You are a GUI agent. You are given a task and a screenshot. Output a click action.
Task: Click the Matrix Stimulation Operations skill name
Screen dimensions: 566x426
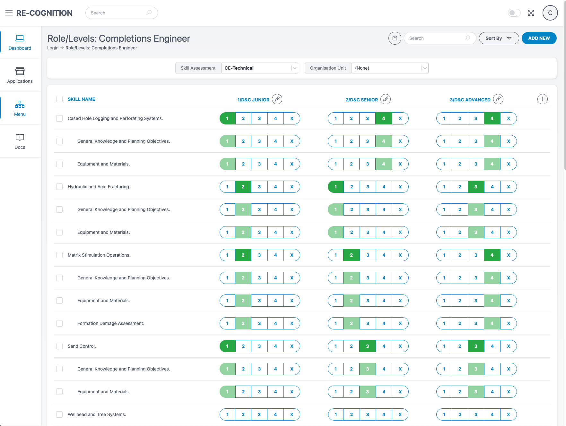99,255
